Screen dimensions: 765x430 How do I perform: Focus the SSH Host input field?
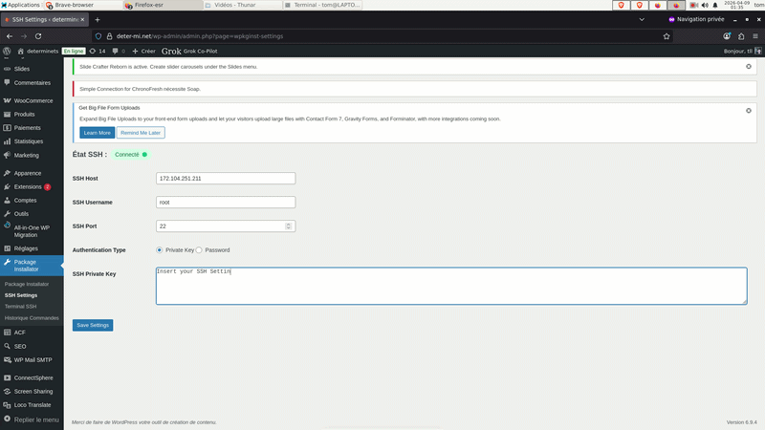point(226,179)
